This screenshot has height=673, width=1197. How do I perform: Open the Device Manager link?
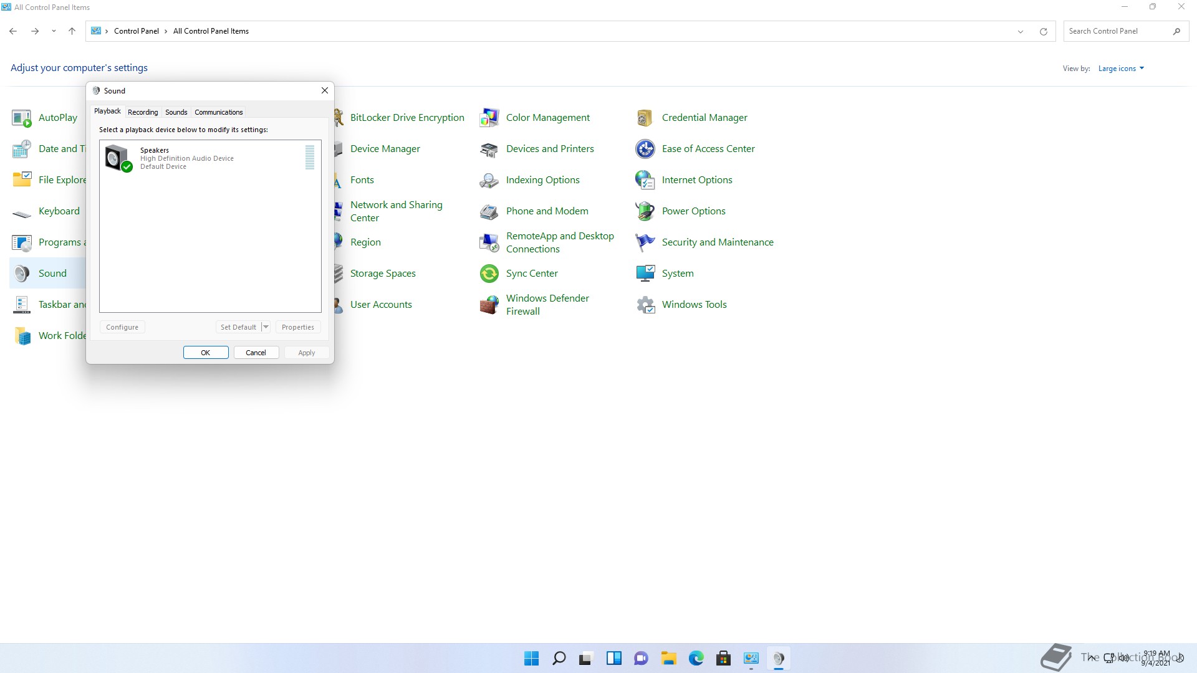tap(385, 149)
